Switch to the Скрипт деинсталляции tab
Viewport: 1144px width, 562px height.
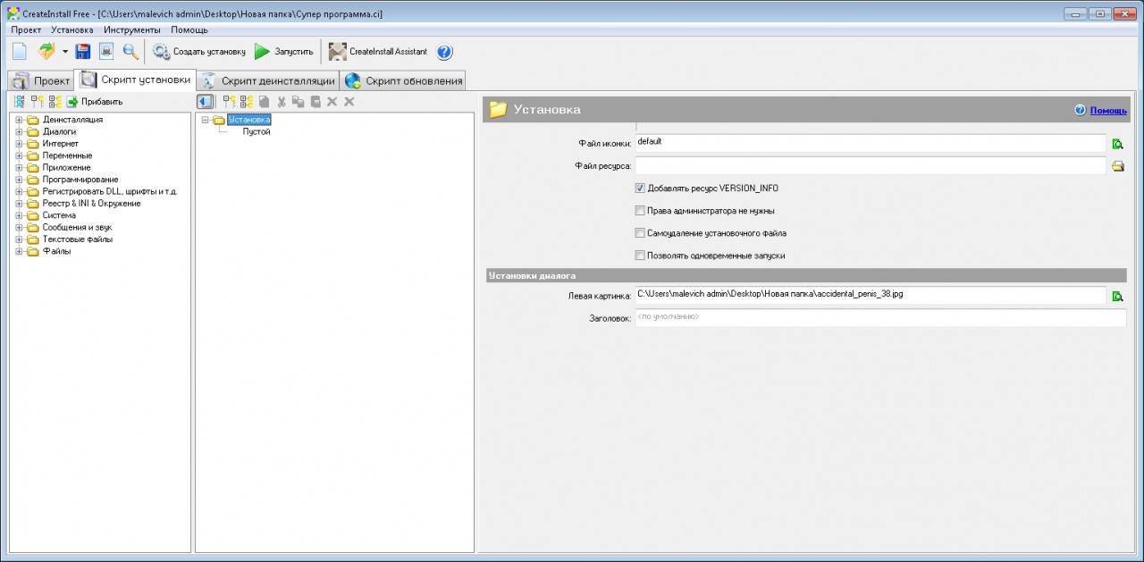coord(268,81)
